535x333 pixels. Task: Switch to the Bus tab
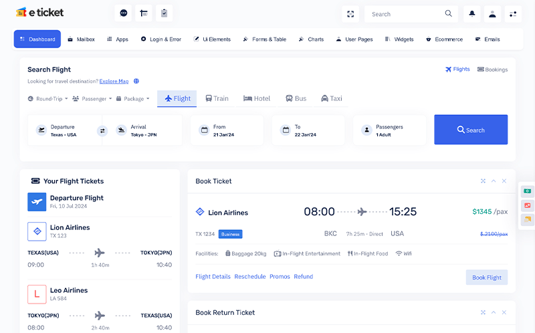tap(296, 98)
